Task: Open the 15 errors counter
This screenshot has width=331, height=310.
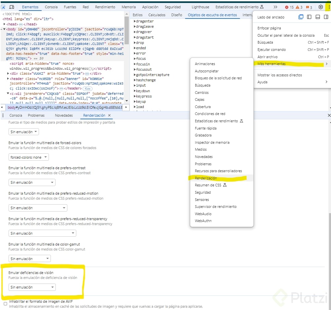Action: 289,7
